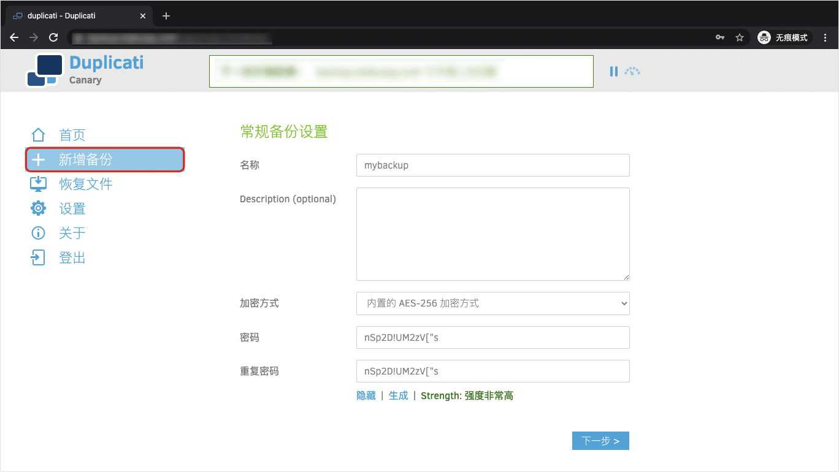
Task: Click the Description text area
Action: click(493, 234)
